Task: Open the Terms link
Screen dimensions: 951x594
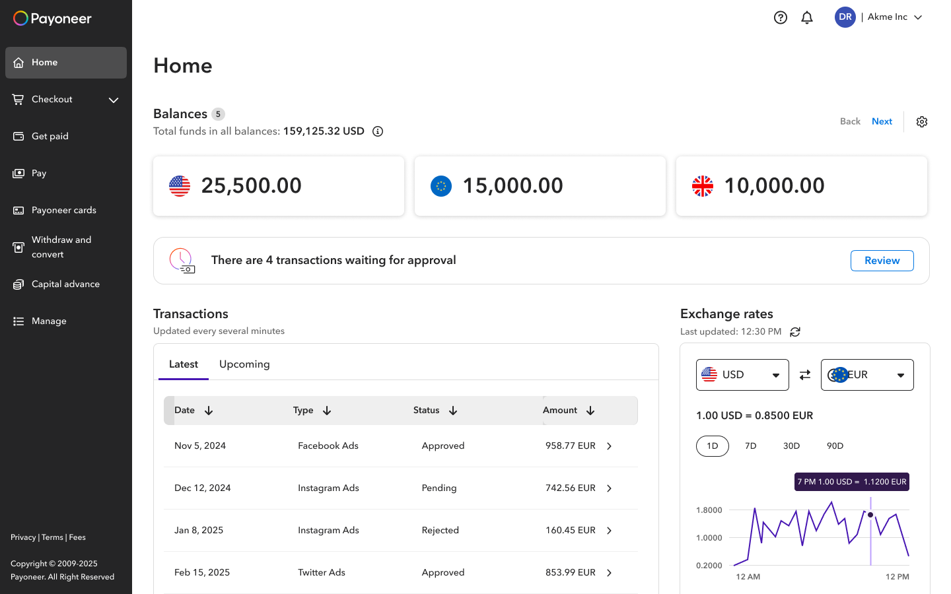Action: (x=52, y=537)
